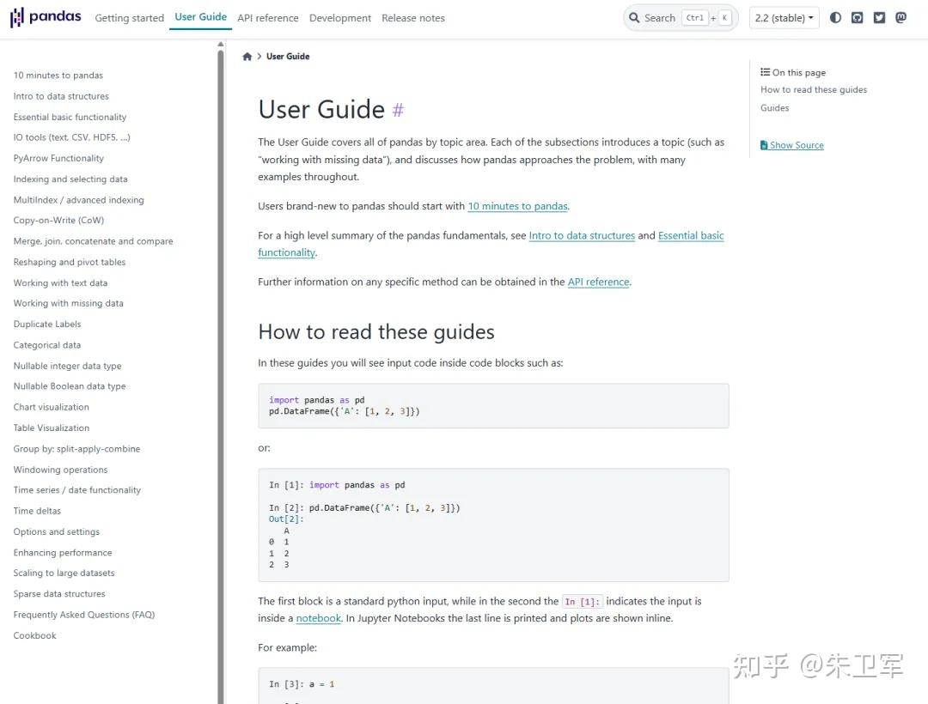Screen dimensions: 928x704
Task: Open the Twitter icon link
Action: [x=879, y=17]
